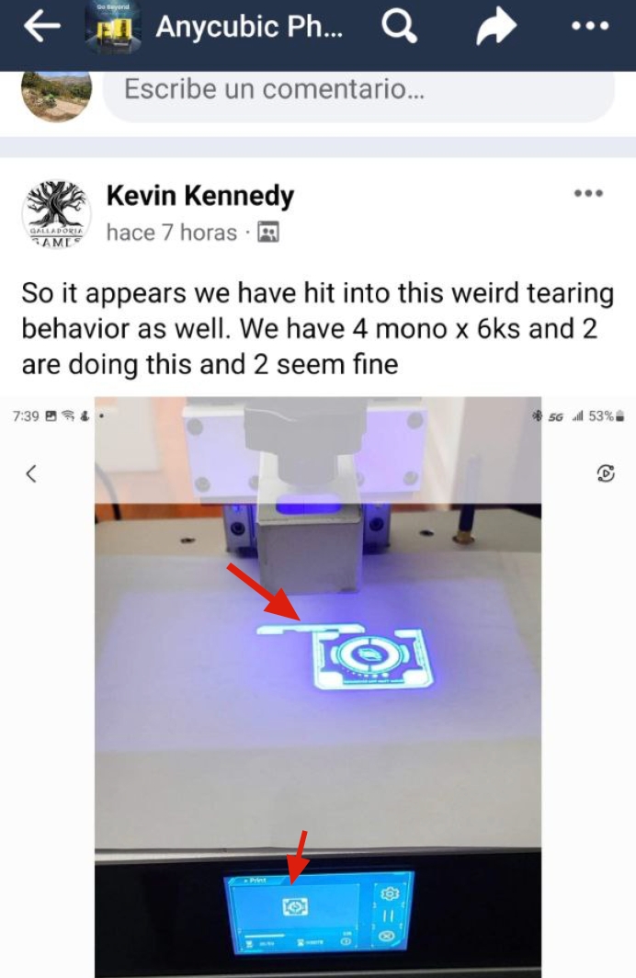
Task: Tap the print progress bar on screen
Action: (265, 936)
